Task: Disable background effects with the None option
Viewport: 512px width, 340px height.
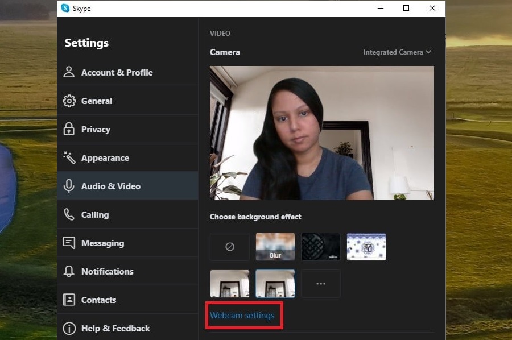Action: pos(229,246)
